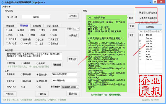Select the 小红书 radio button

pyautogui.click(x=39, y=40)
